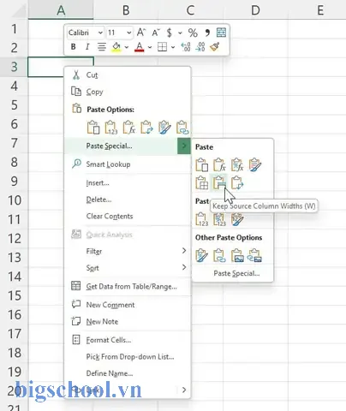Image resolution: width=346 pixels, height=411 pixels.
Task: Expand the Filter submenu arrow
Action: coord(184,251)
